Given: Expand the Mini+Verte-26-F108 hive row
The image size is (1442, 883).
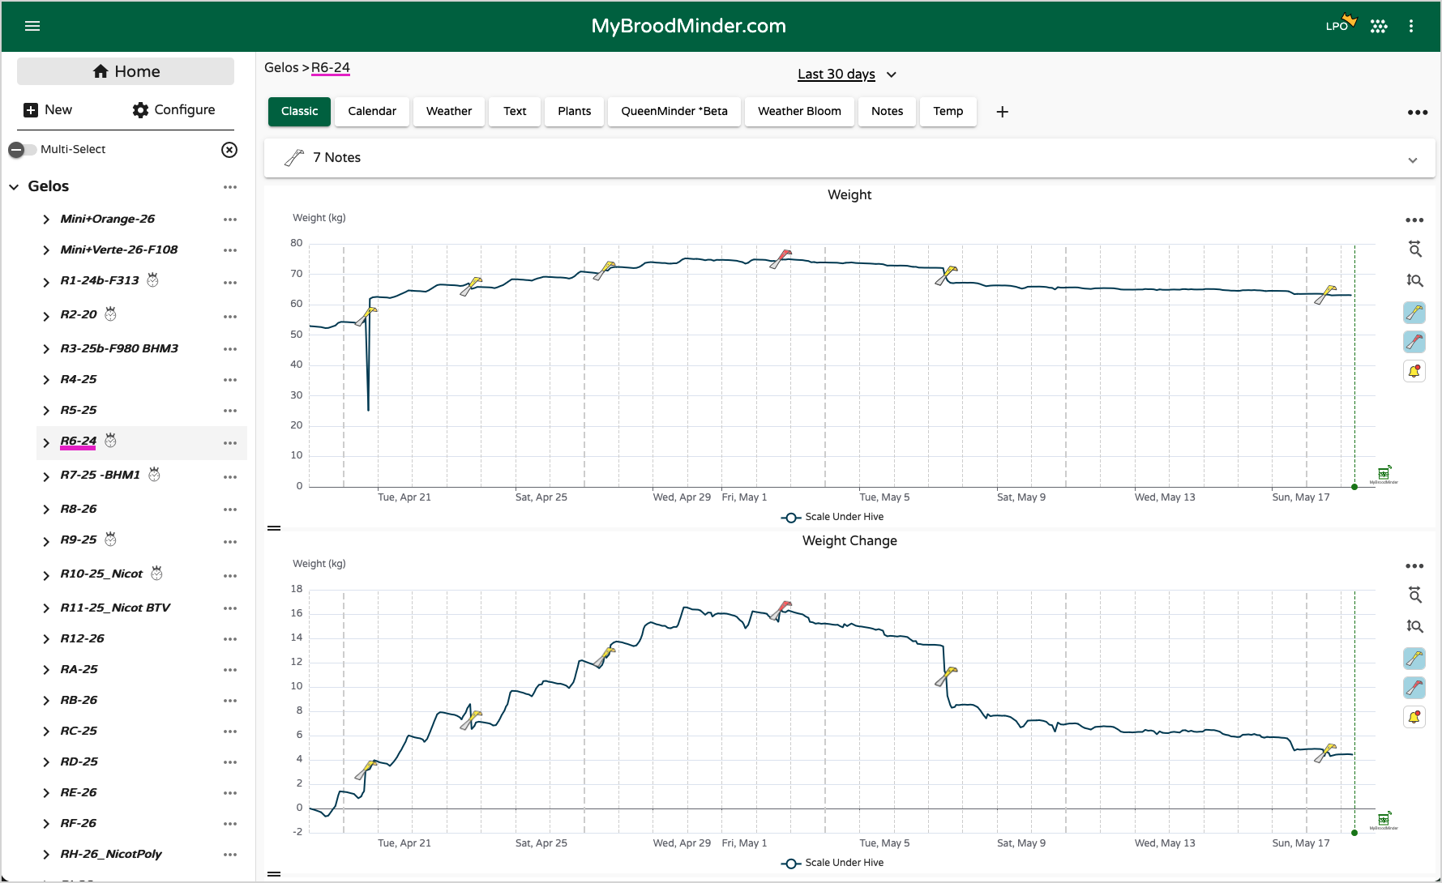Looking at the screenshot, I should [x=46, y=250].
